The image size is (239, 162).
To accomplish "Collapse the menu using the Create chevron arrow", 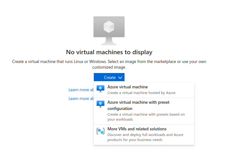I will click(x=120, y=78).
